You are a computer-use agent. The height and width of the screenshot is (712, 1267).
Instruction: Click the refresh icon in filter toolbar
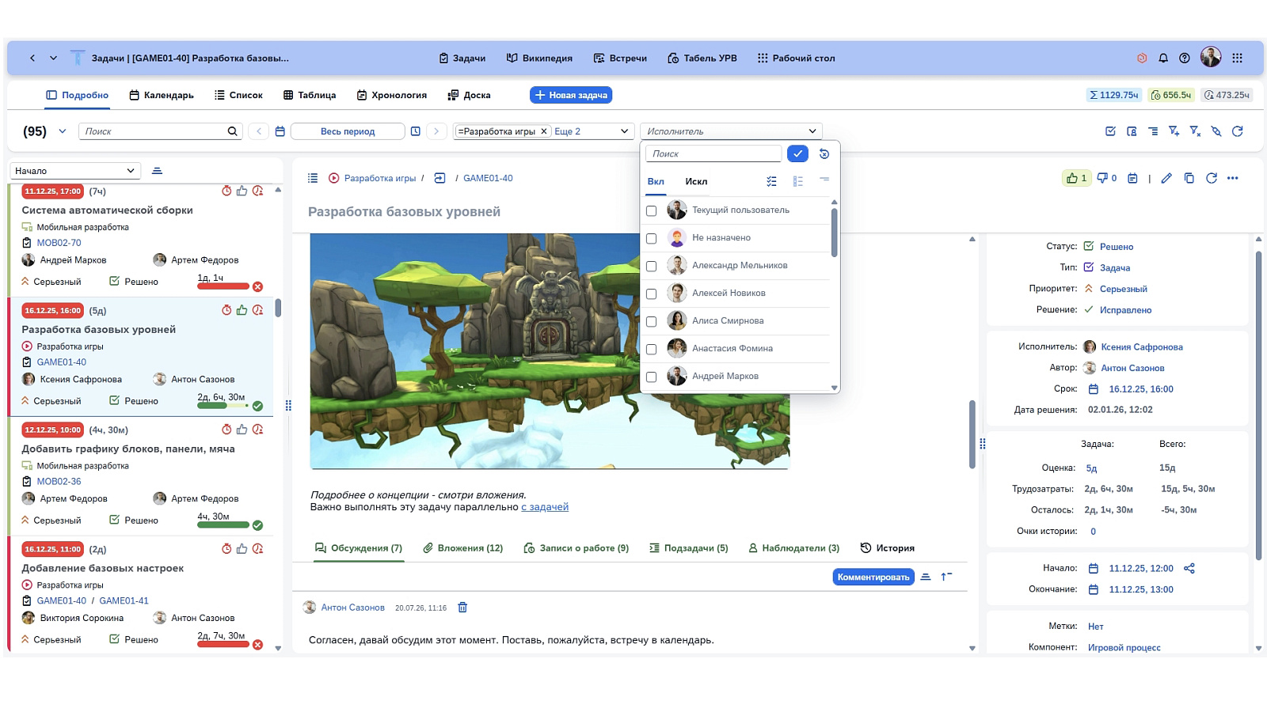point(1238,131)
